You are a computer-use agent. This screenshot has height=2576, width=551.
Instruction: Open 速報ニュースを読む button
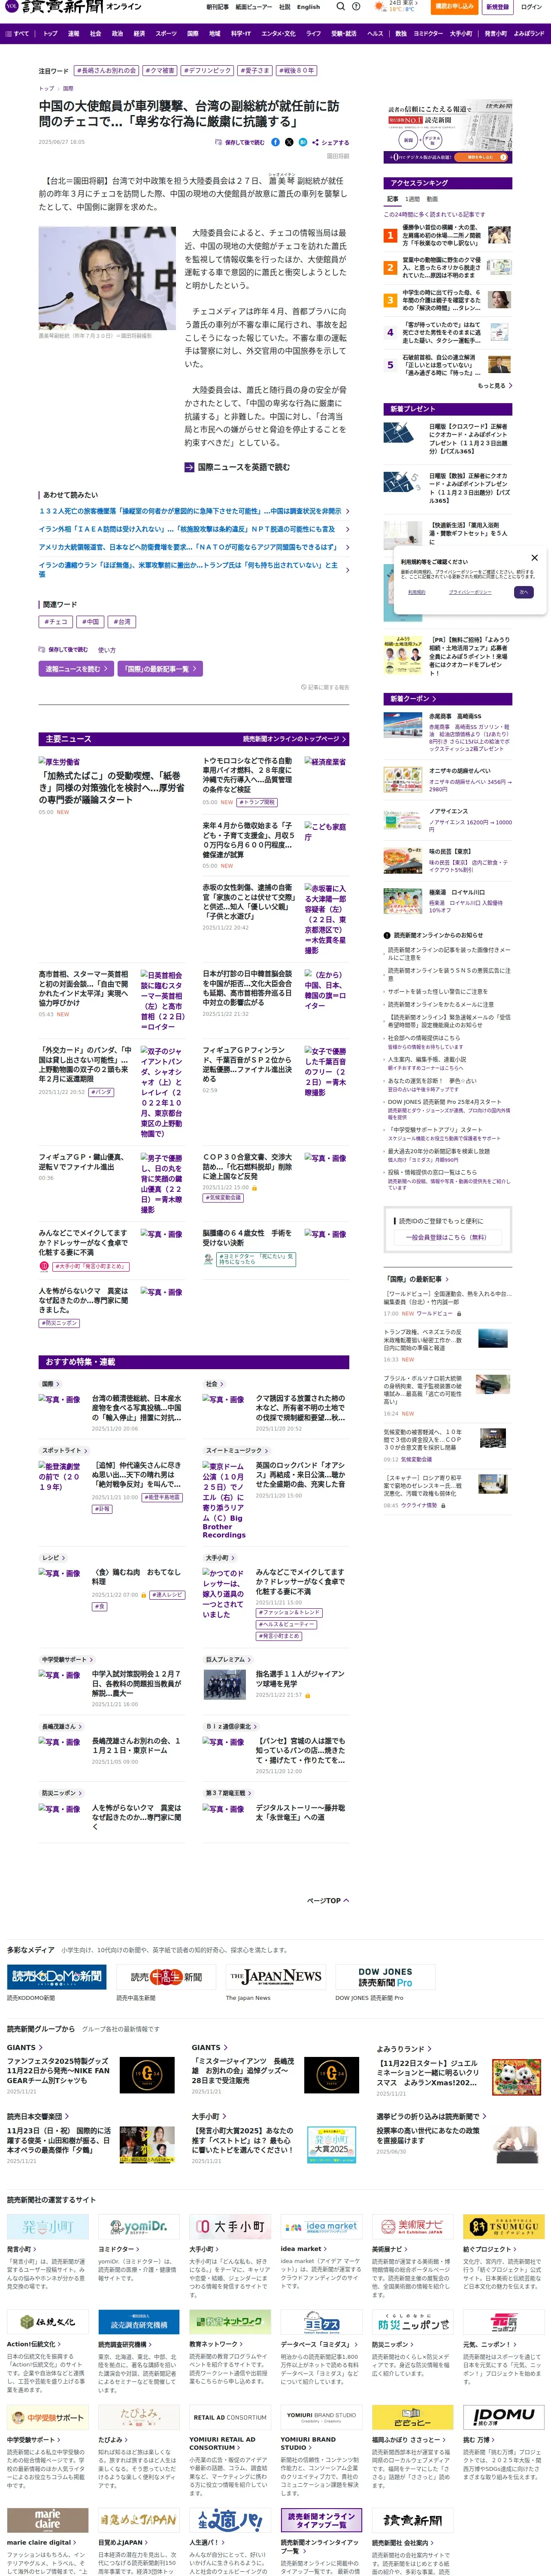(75, 669)
